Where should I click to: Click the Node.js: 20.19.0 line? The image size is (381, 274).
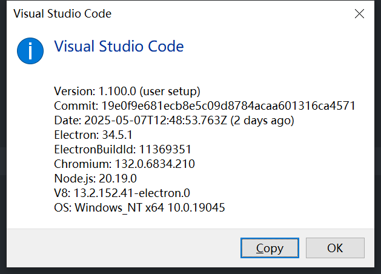point(95,179)
